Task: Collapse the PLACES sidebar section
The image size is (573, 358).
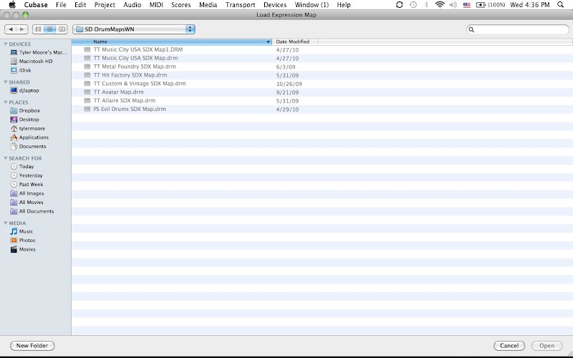Action: coord(6,102)
